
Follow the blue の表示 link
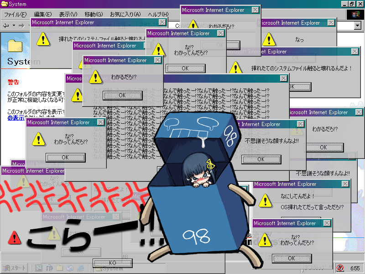16,118
